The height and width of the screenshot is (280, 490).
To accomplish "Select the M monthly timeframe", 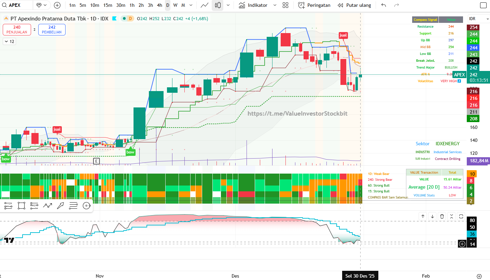I will (183, 5).
